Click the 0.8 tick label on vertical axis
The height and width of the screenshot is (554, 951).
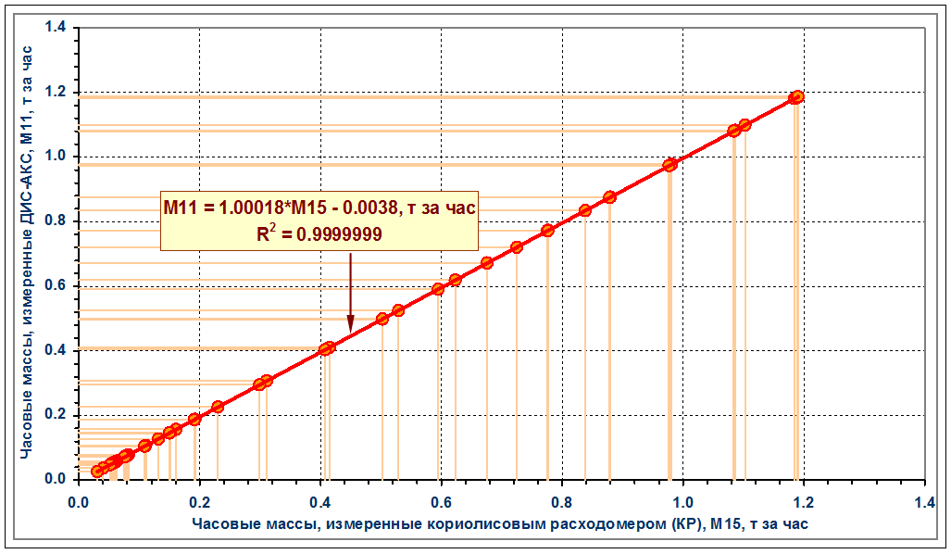coord(57,221)
